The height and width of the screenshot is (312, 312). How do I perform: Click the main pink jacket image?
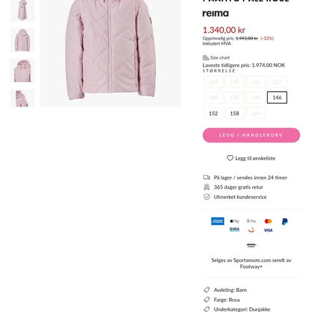click(110, 52)
